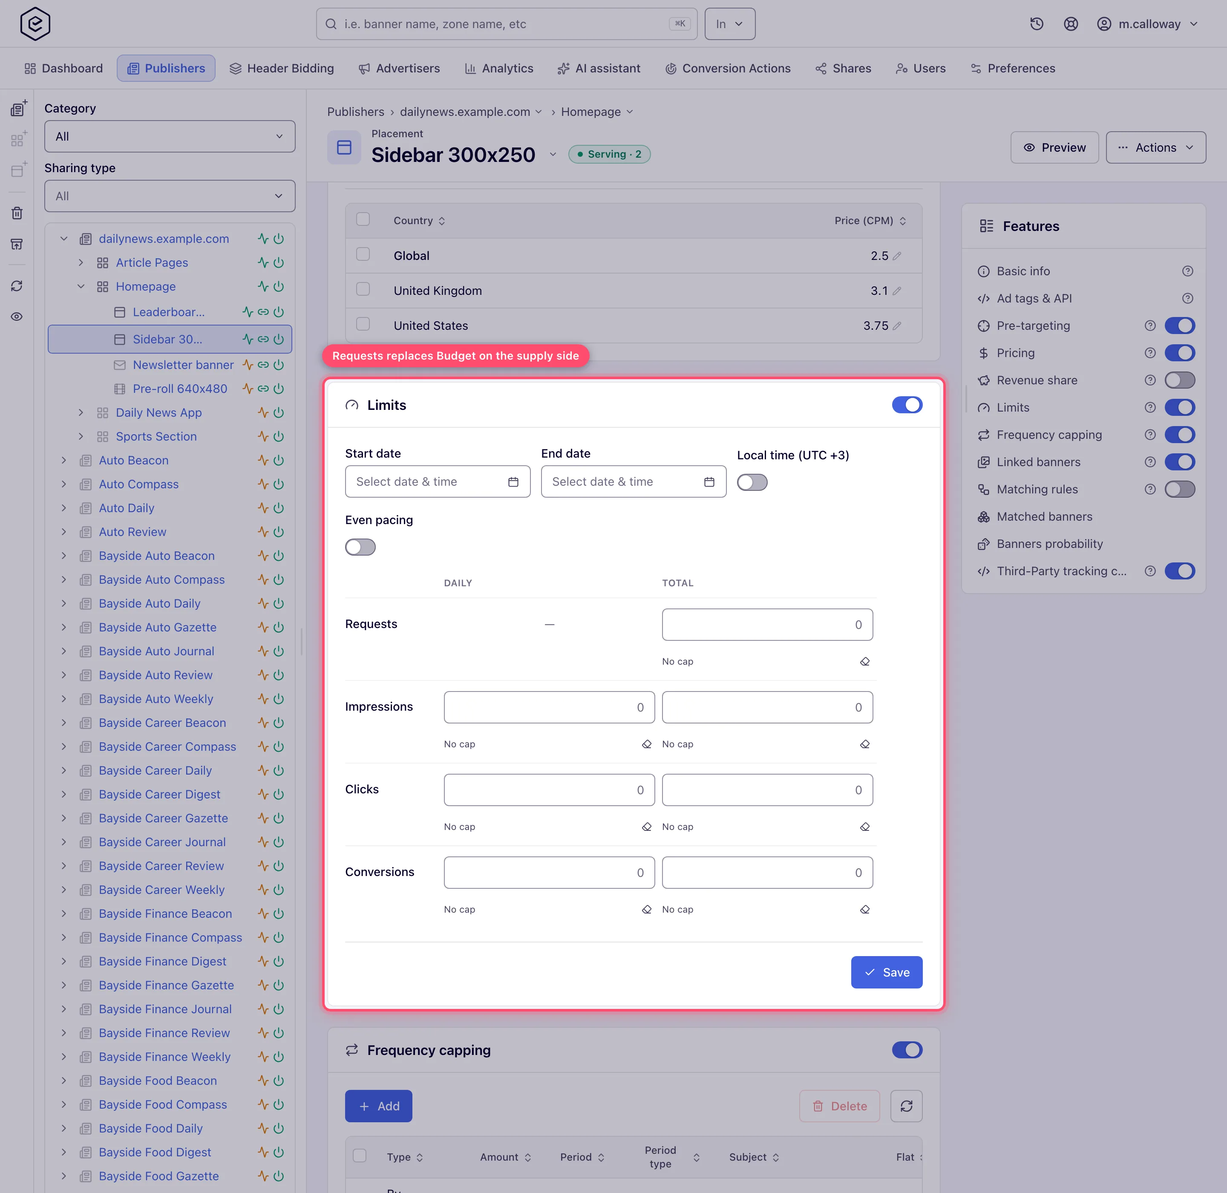1227x1193 pixels.
Task: Sort table by Price (CPM) column
Action: (x=870, y=221)
